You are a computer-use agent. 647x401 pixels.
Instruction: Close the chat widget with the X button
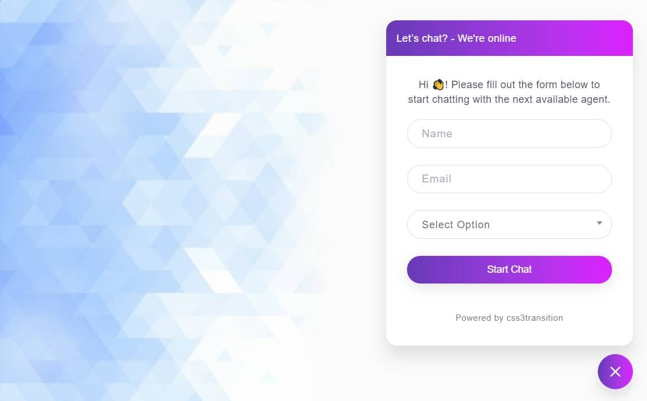tap(615, 372)
